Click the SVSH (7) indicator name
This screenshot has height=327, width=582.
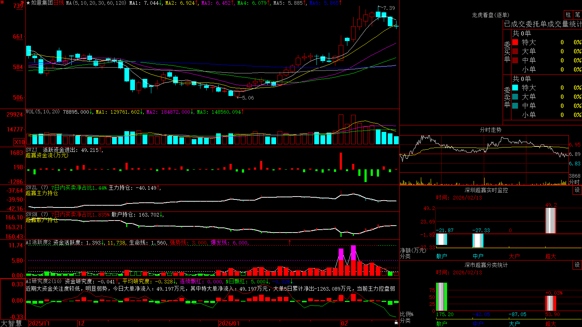(37, 215)
